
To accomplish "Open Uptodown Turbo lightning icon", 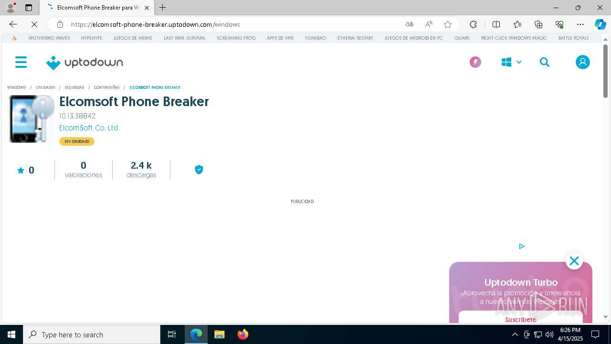I will pos(475,62).
